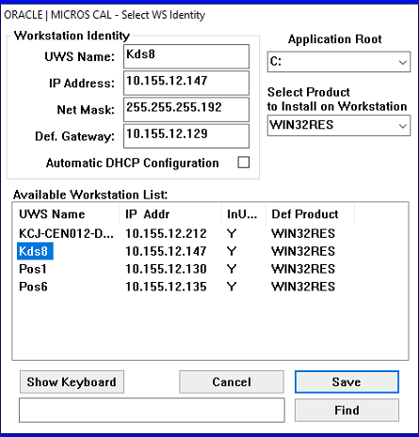Sort by the IP Addr column header
The width and height of the screenshot is (419, 437).
(170, 214)
